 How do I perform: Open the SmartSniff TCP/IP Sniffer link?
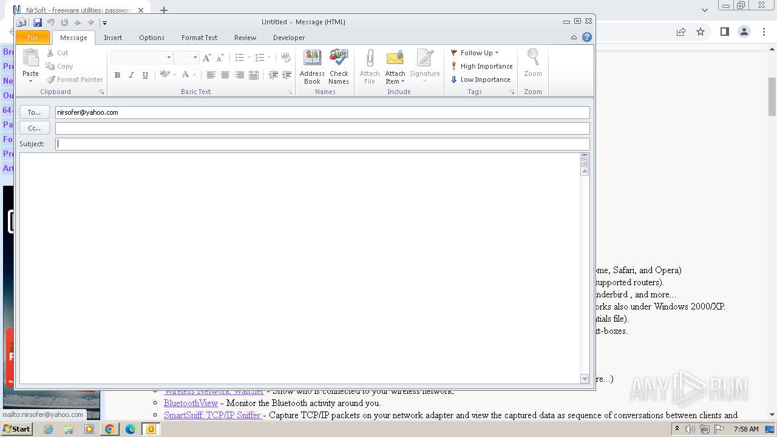click(x=212, y=415)
